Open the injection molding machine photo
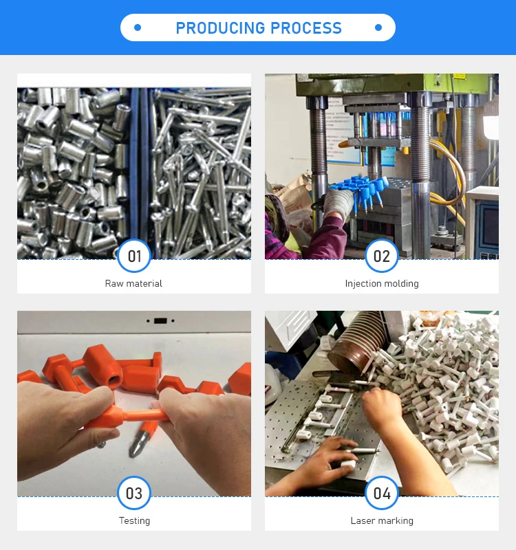The image size is (516, 550). (x=382, y=166)
